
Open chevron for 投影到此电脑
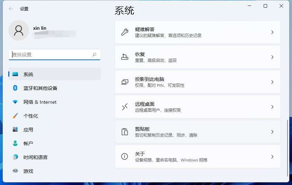click(272, 82)
